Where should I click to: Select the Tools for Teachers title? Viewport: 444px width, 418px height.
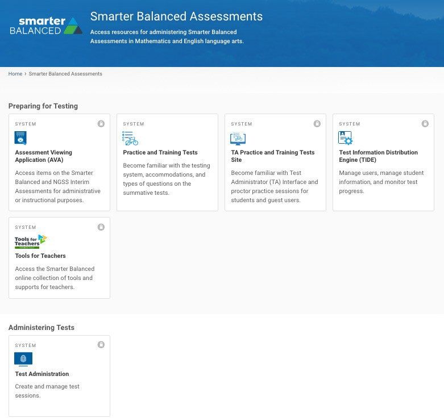40,256
